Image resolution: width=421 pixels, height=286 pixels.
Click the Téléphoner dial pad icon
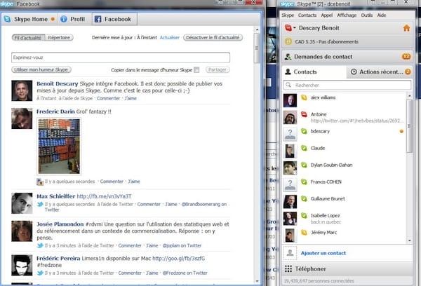point(288,269)
